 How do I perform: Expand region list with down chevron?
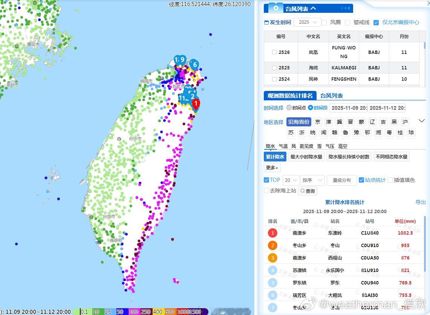pos(421,121)
